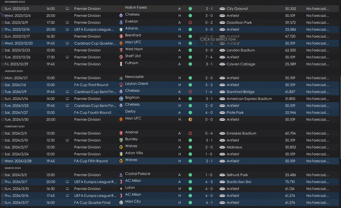Toggle the row checkmark for Sat 2024/2/3 fixture

point(2,133)
